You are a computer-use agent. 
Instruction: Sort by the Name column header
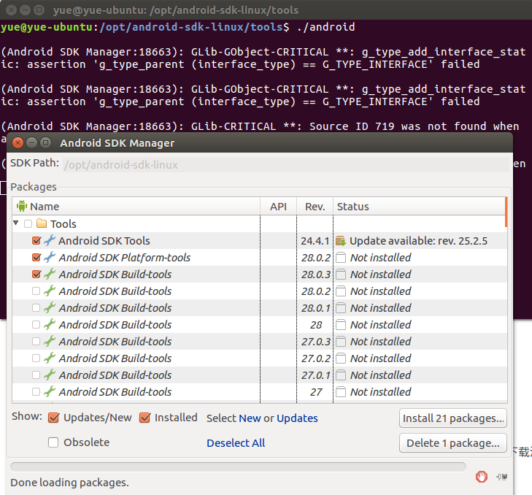(x=136, y=206)
